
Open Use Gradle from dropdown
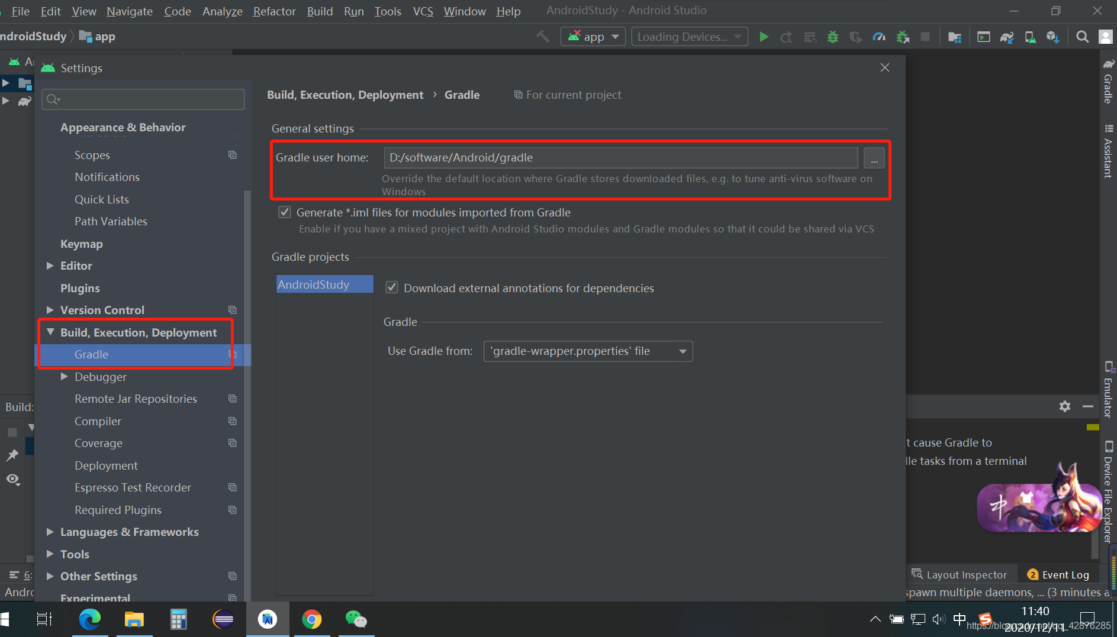click(588, 351)
